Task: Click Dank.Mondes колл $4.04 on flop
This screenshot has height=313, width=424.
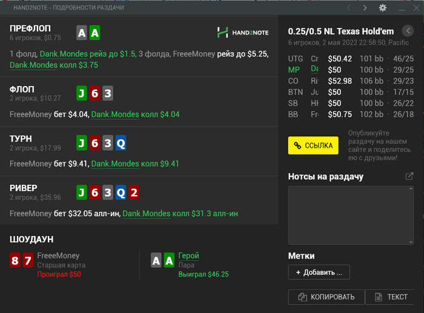Action: tap(135, 114)
